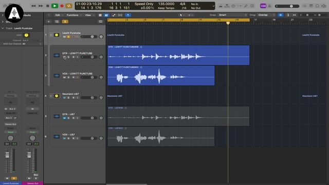Unmute the Neumann U87 stack track
The image size is (329, 185).
pos(64,98)
